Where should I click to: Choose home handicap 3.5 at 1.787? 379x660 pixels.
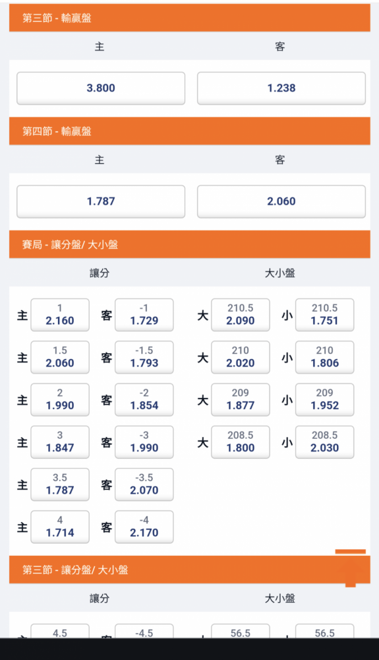coord(60,484)
